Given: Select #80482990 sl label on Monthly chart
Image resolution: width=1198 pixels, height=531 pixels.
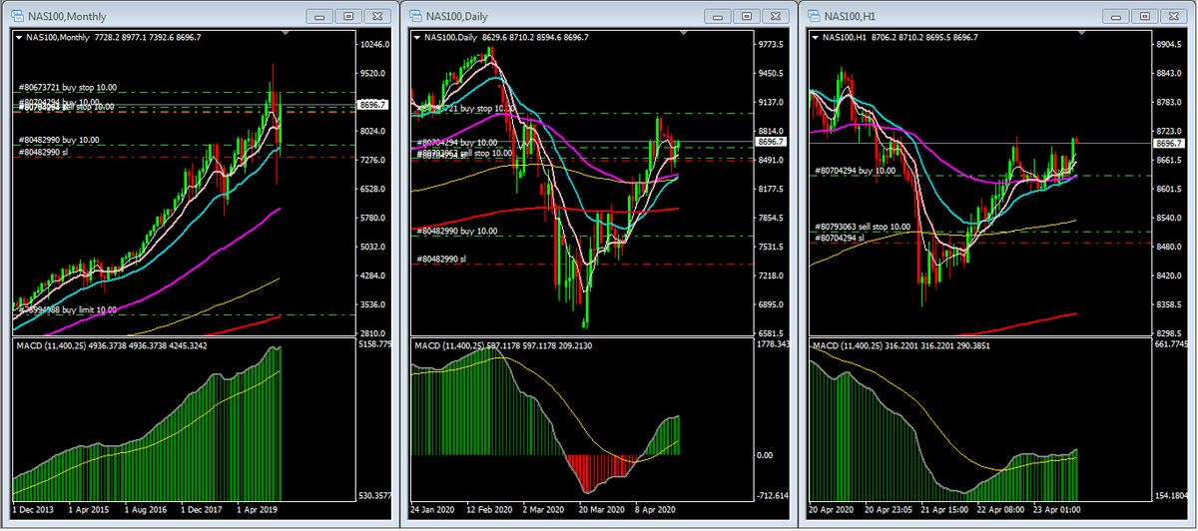Looking at the screenshot, I should coord(43,152).
